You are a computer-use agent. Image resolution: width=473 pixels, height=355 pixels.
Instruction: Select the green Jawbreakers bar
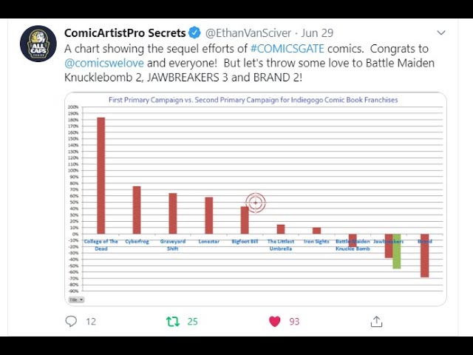point(397,251)
